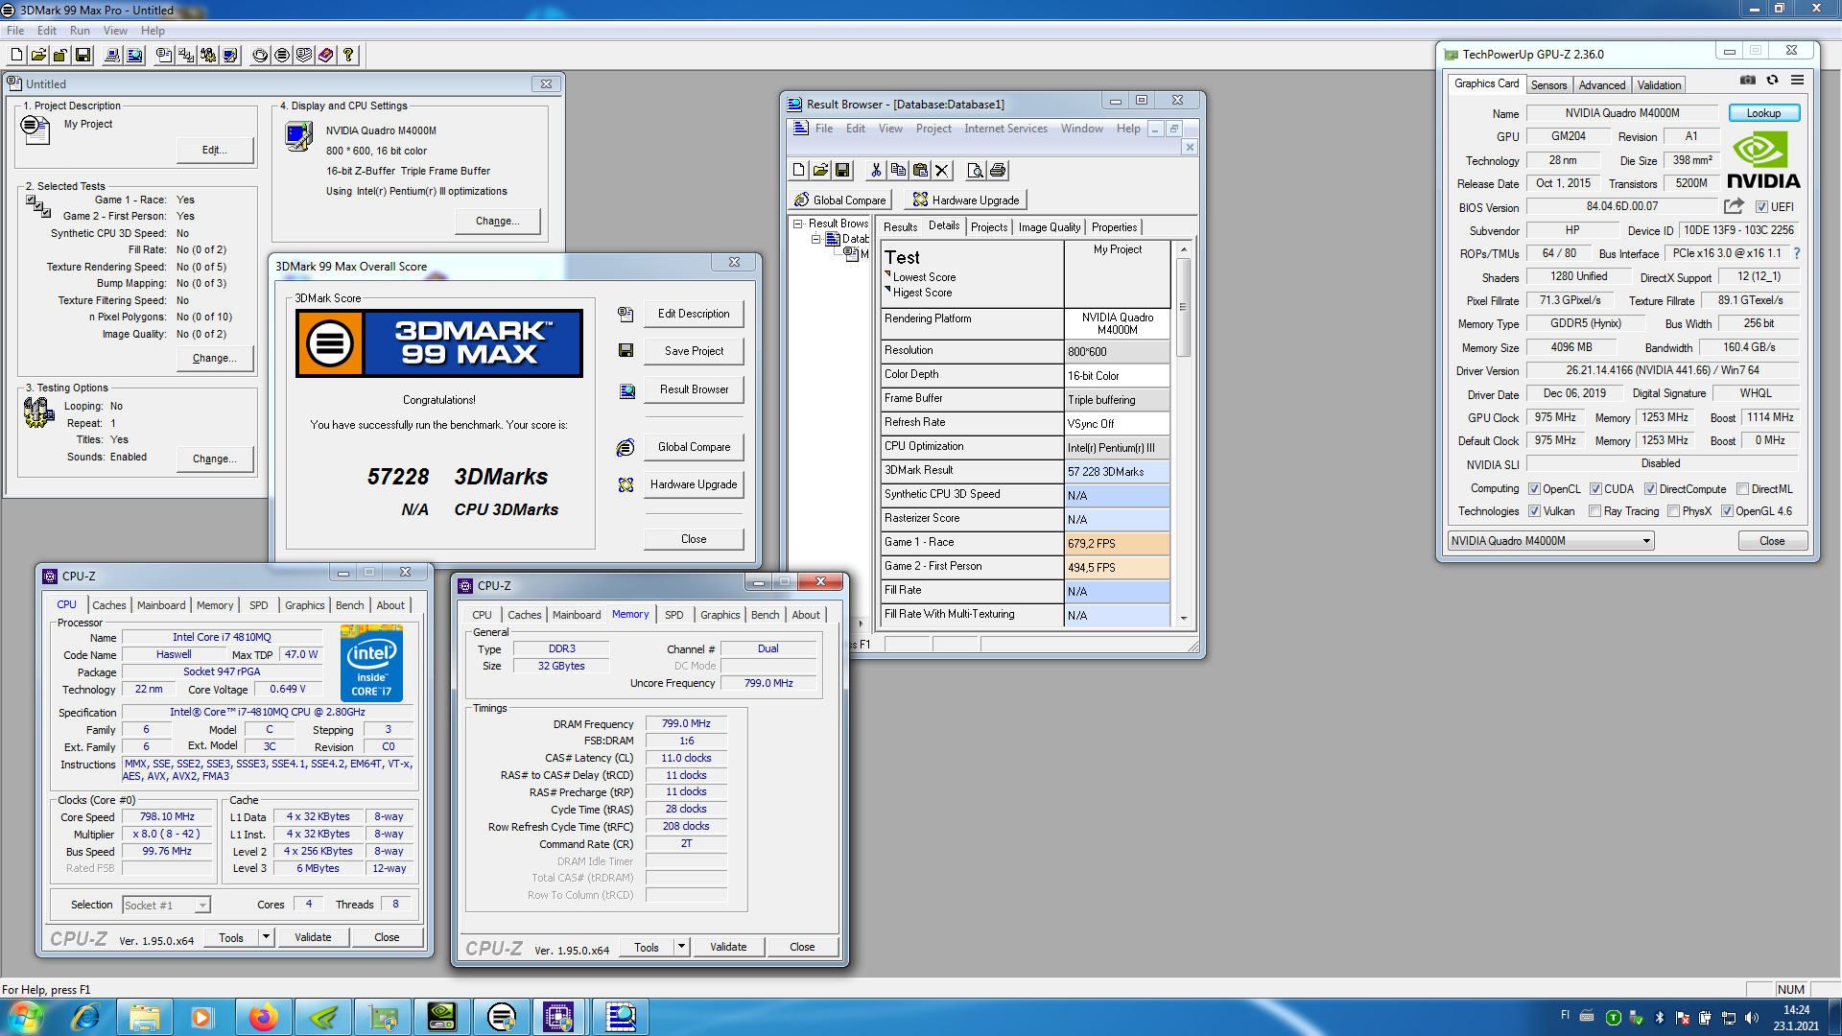Click the Lookup button in GPU-Z
The height and width of the screenshot is (1036, 1842).
[1763, 113]
